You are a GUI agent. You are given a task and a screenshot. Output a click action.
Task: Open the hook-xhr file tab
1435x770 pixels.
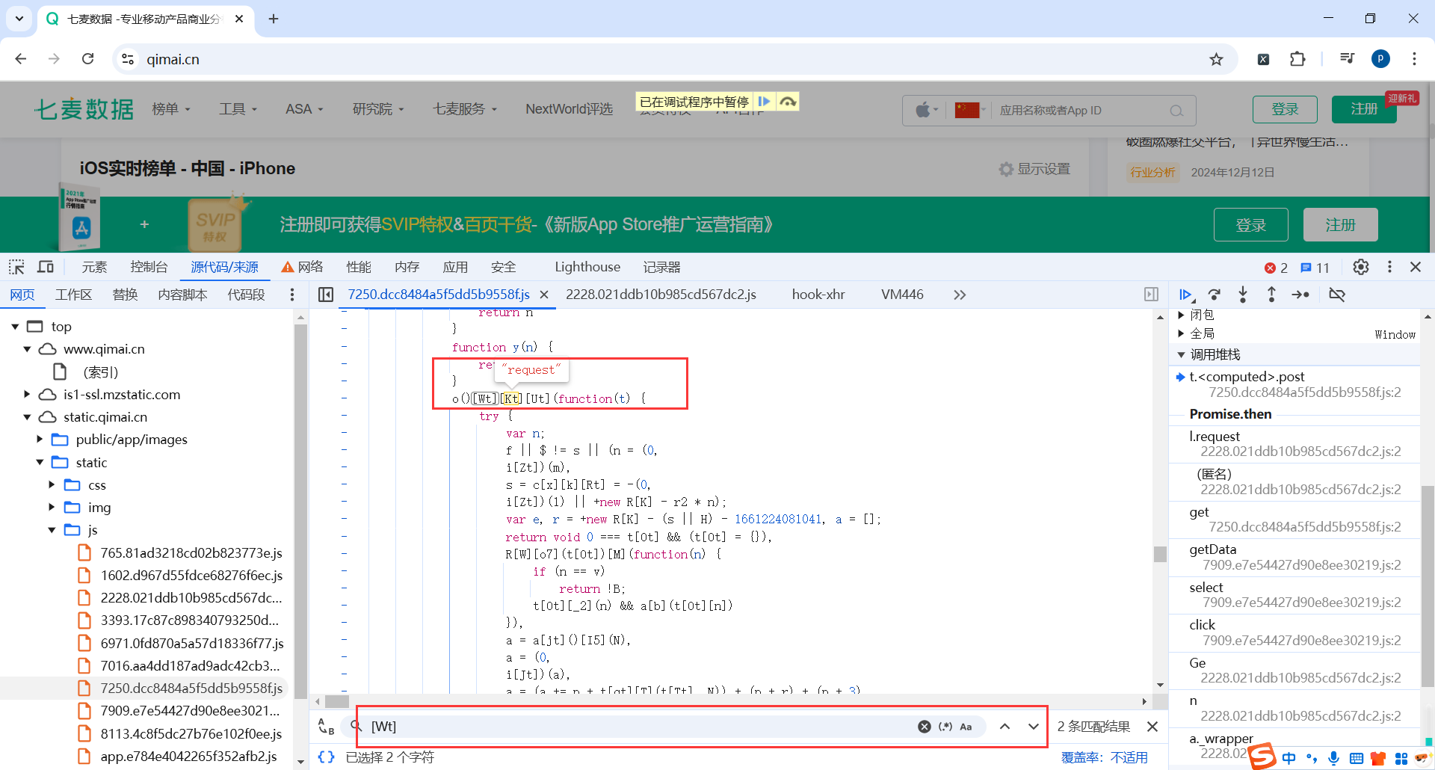click(818, 295)
